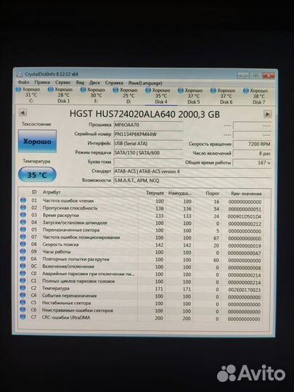Open the Вид menu
Image resolution: width=294 pixels, height=392 pixels.
point(80,83)
